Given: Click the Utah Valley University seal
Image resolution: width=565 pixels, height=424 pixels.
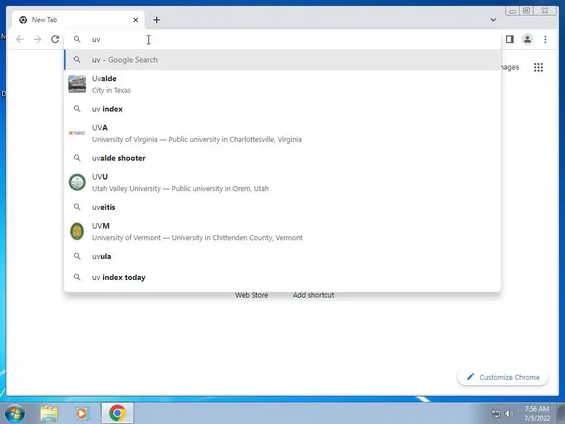Looking at the screenshot, I should (x=77, y=182).
